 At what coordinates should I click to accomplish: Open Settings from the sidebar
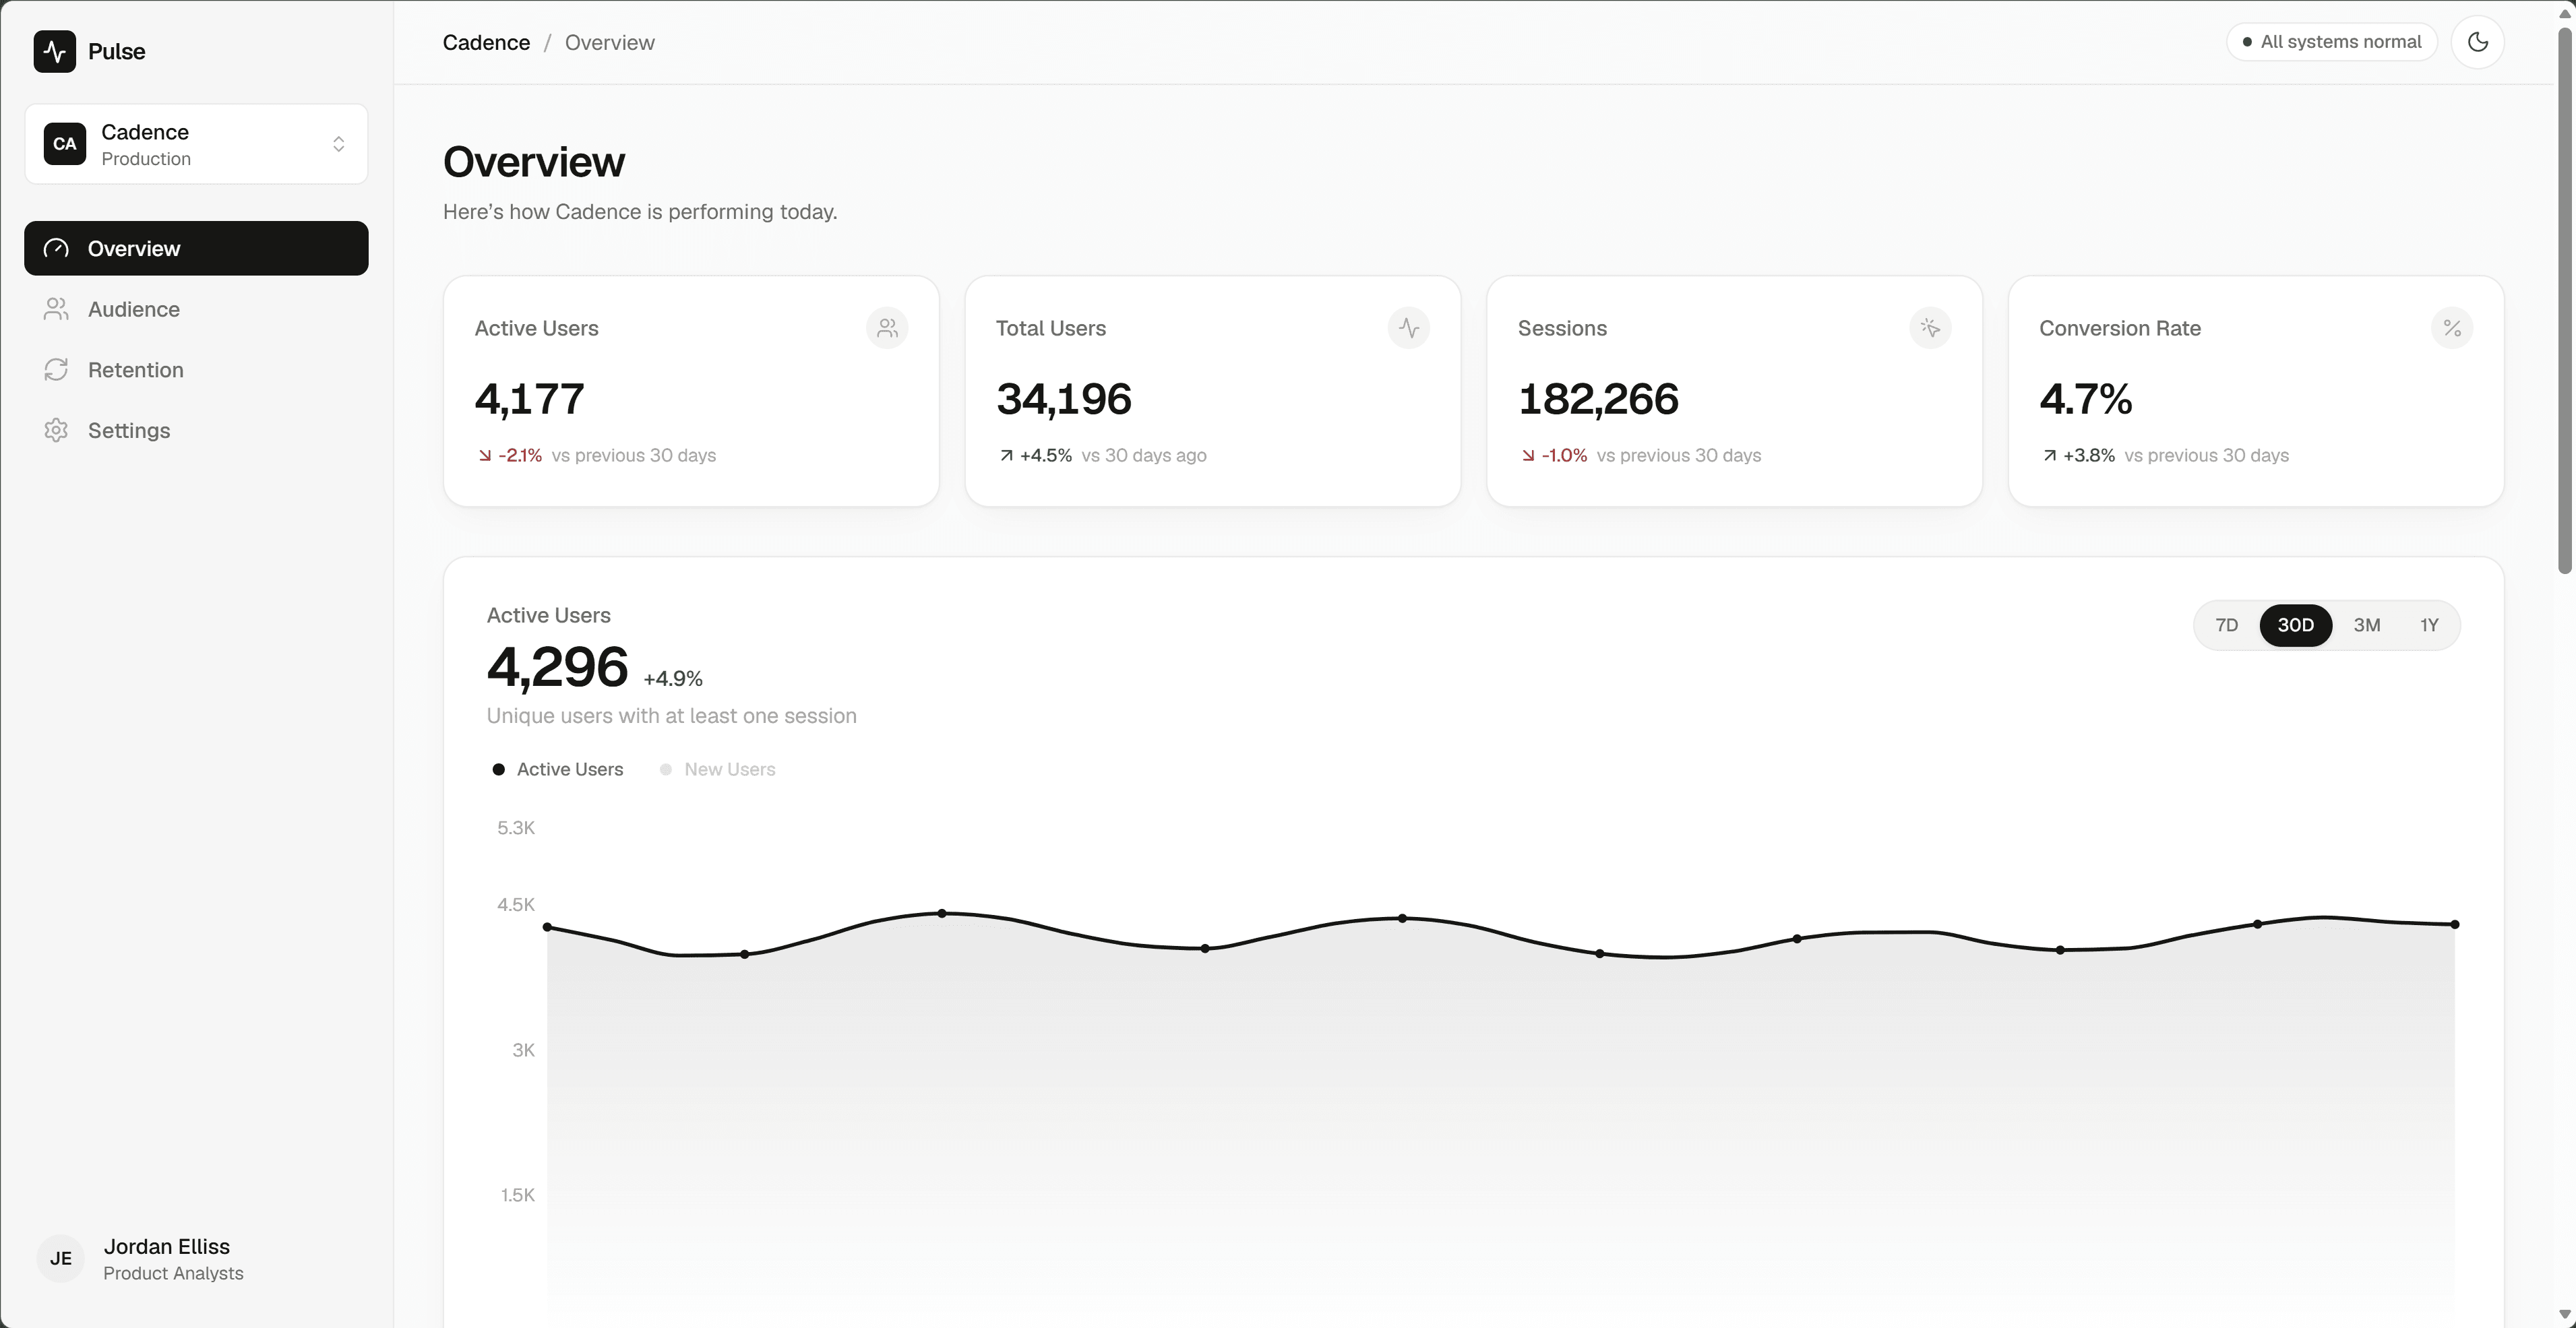[196, 430]
